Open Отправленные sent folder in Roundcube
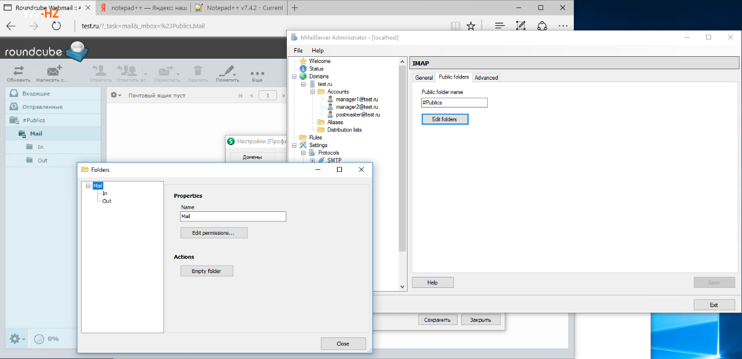742x359 pixels. coord(53,107)
